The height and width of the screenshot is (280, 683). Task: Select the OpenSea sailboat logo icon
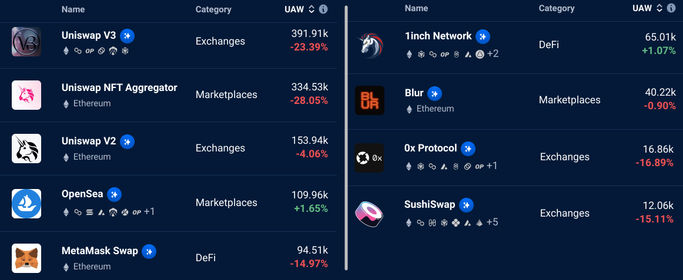click(x=26, y=203)
